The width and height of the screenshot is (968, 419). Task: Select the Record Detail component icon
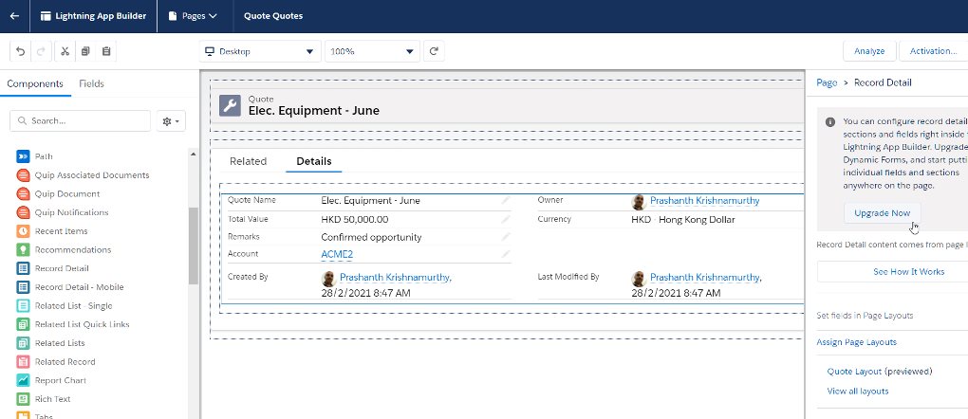click(x=23, y=268)
